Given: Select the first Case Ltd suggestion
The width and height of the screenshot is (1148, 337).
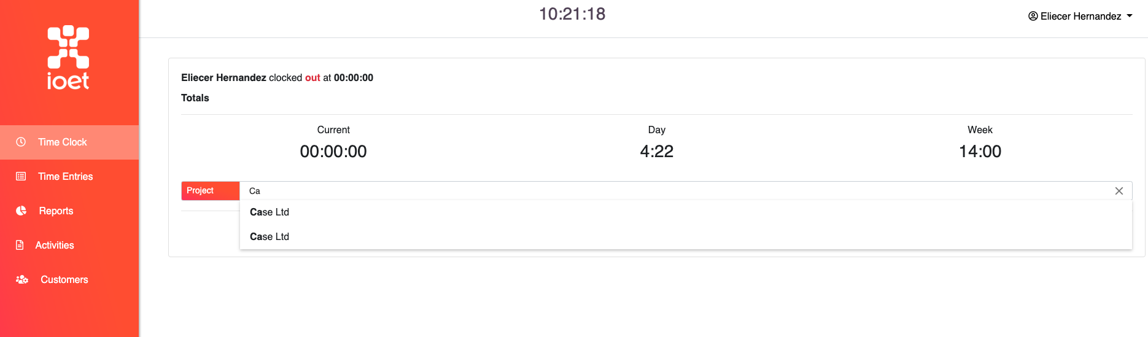Looking at the screenshot, I should (686, 212).
